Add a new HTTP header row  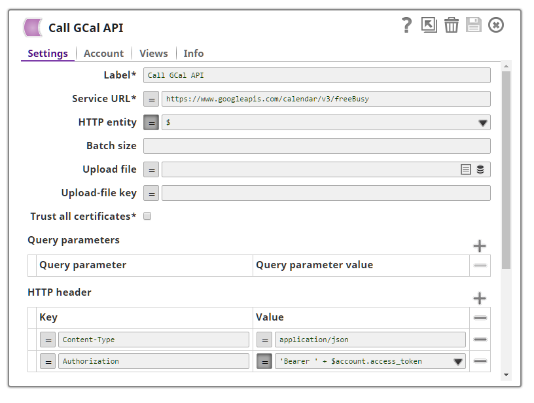pos(480,298)
